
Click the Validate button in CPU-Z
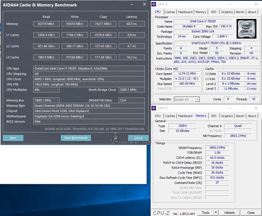(x=229, y=212)
